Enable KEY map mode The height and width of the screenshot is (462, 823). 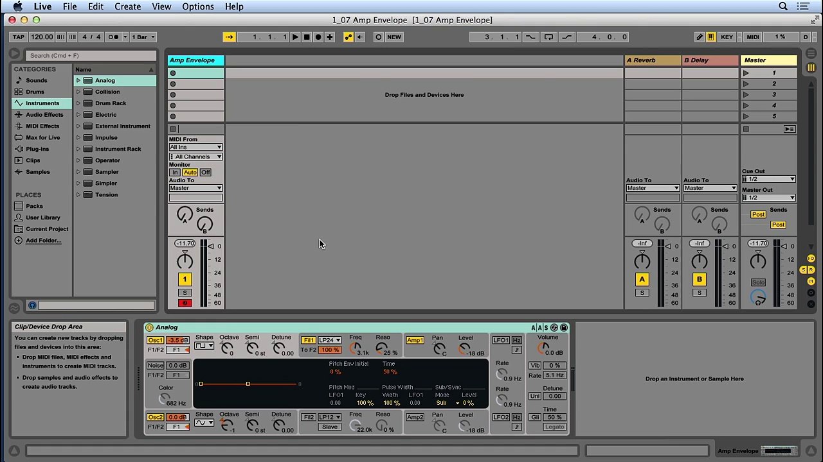(x=727, y=37)
